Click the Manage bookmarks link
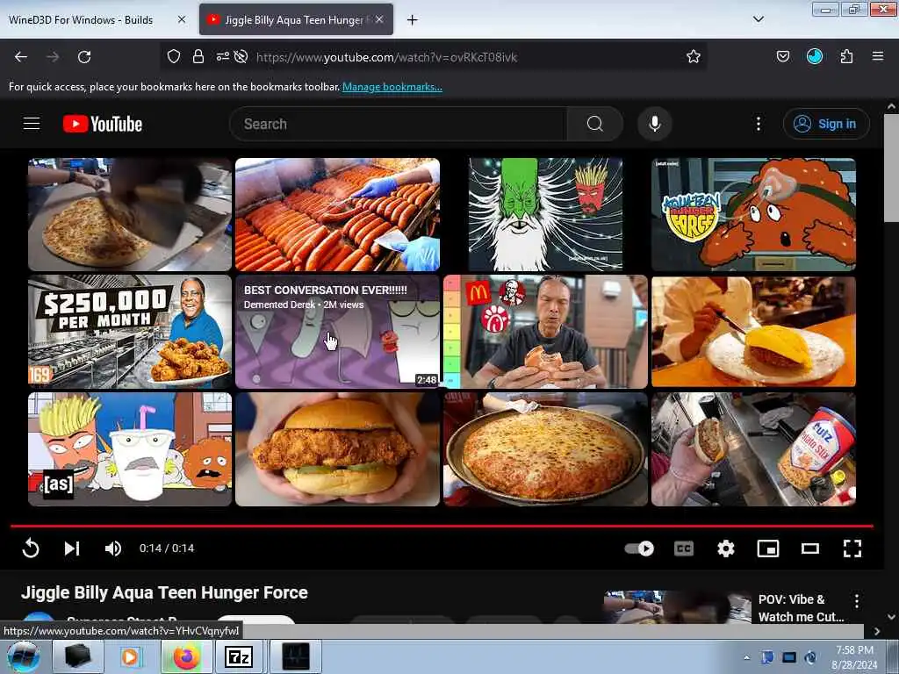This screenshot has height=674, width=899. [x=392, y=87]
